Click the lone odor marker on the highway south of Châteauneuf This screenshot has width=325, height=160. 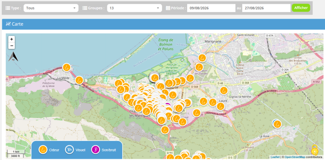coord(165,130)
